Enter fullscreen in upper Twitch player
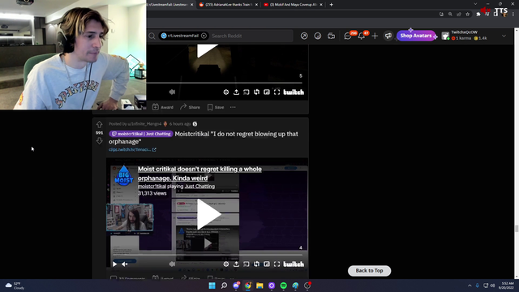Screen dimensions: 519x292 (x=277, y=92)
